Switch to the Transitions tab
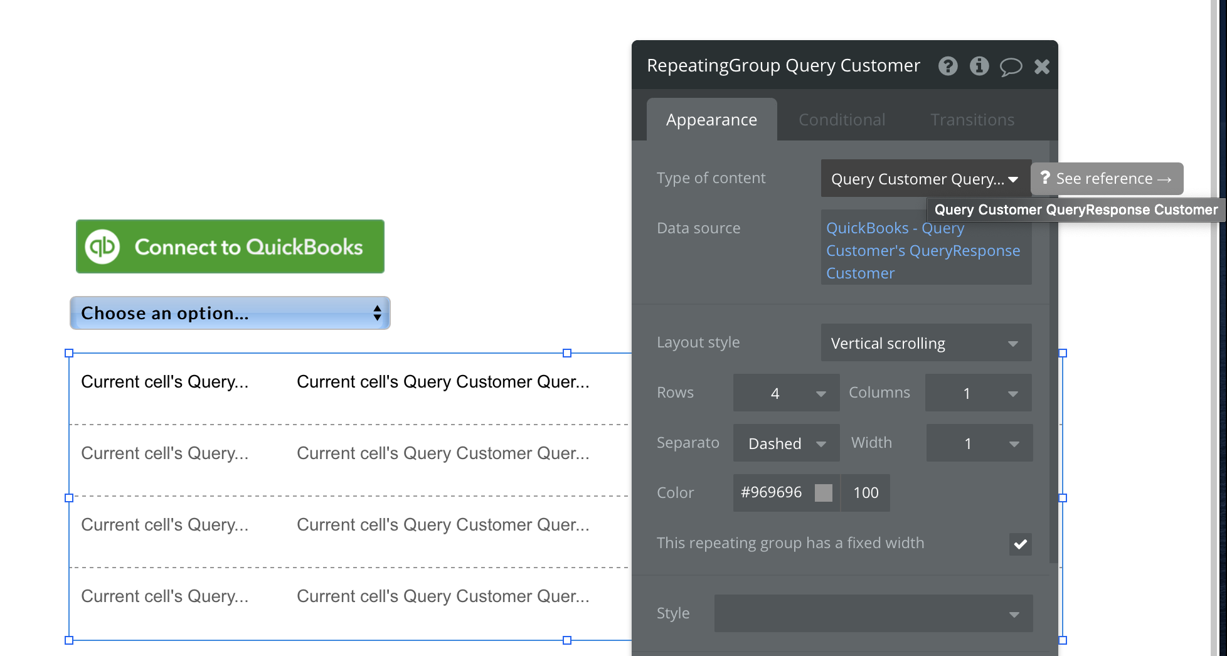The height and width of the screenshot is (656, 1227). (x=972, y=119)
